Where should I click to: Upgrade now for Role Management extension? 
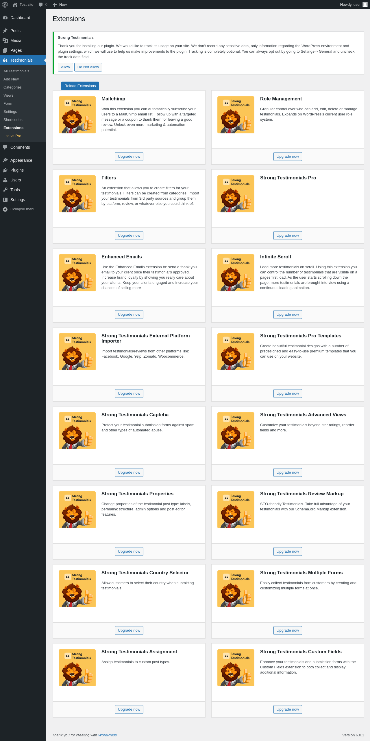(288, 157)
